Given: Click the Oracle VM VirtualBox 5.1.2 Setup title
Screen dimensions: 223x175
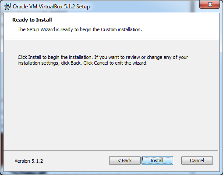Looking at the screenshot, I should point(51,7).
